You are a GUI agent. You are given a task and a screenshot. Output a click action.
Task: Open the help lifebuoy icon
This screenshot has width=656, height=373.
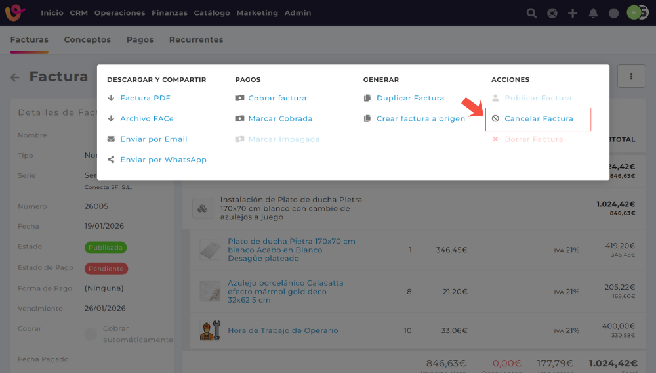[x=552, y=13]
